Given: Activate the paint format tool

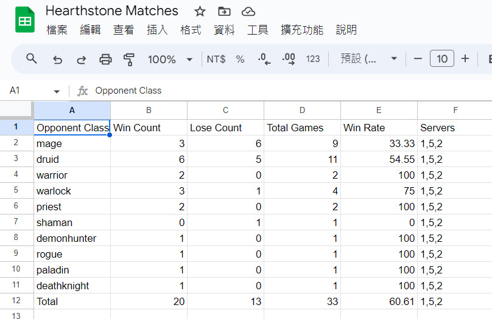Looking at the screenshot, I should 128,59.
